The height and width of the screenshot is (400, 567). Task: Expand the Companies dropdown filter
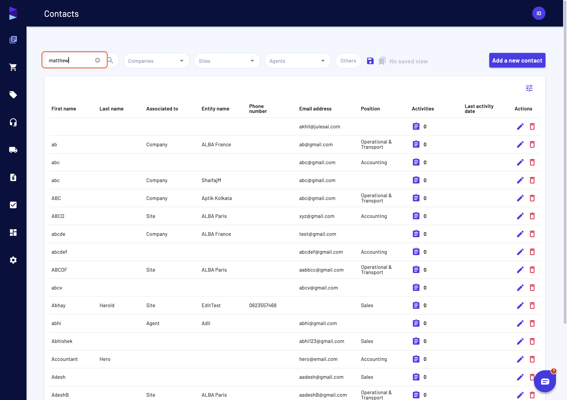(x=157, y=61)
